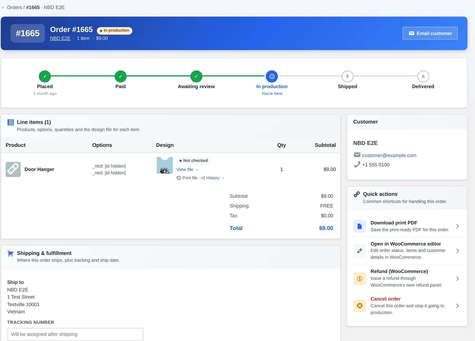Click the Cancel order X icon
Screen dimensions: 475x341
click(360, 306)
